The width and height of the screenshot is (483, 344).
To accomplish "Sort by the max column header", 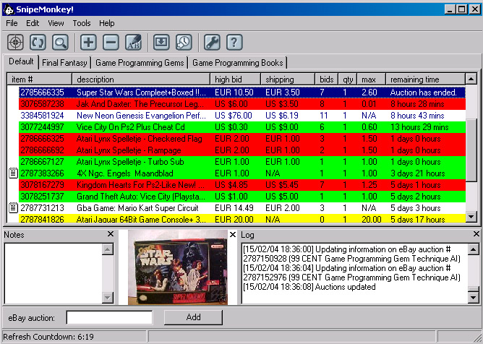I will click(371, 79).
